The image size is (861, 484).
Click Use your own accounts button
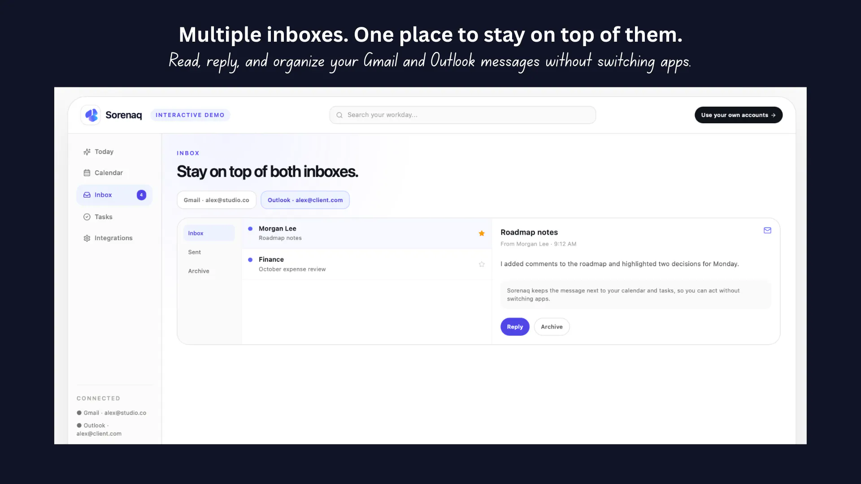point(739,115)
